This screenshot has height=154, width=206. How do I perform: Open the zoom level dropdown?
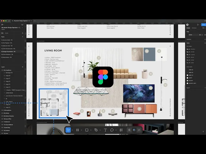point(204,28)
